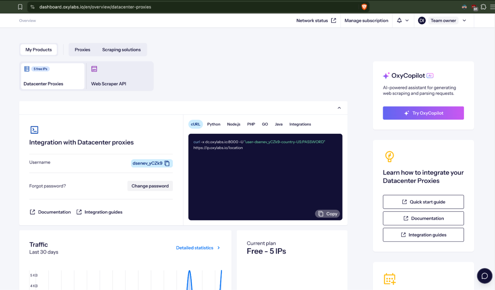Click the Overview breadcrumb
The height and width of the screenshot is (290, 495).
(x=27, y=21)
